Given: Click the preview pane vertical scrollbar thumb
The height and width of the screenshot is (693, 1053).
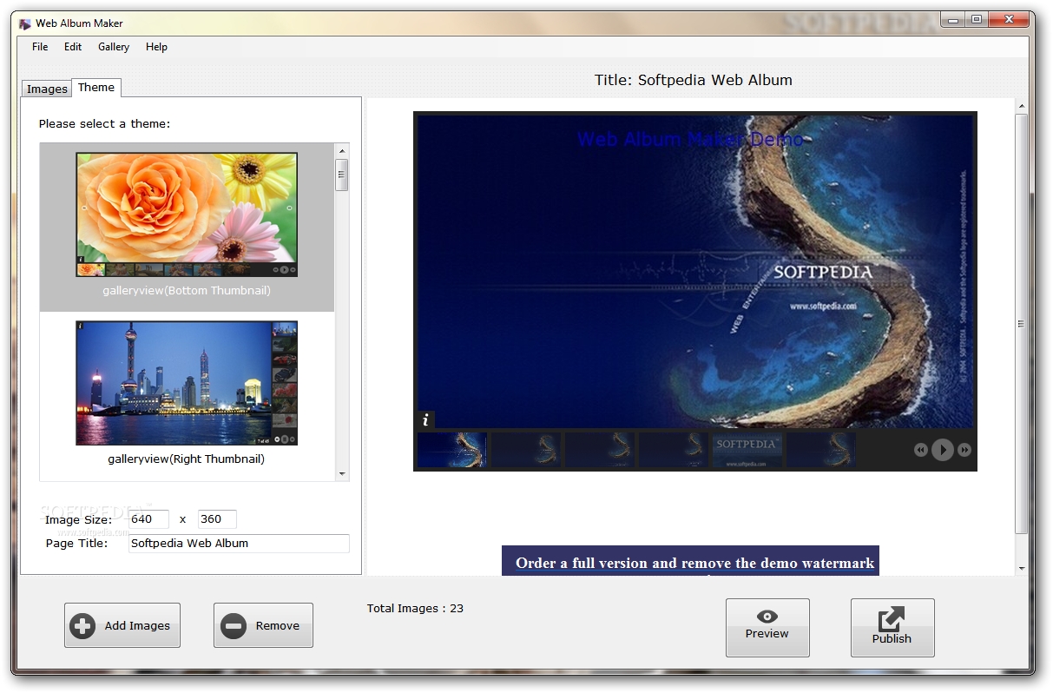Looking at the screenshot, I should pyautogui.click(x=1022, y=324).
